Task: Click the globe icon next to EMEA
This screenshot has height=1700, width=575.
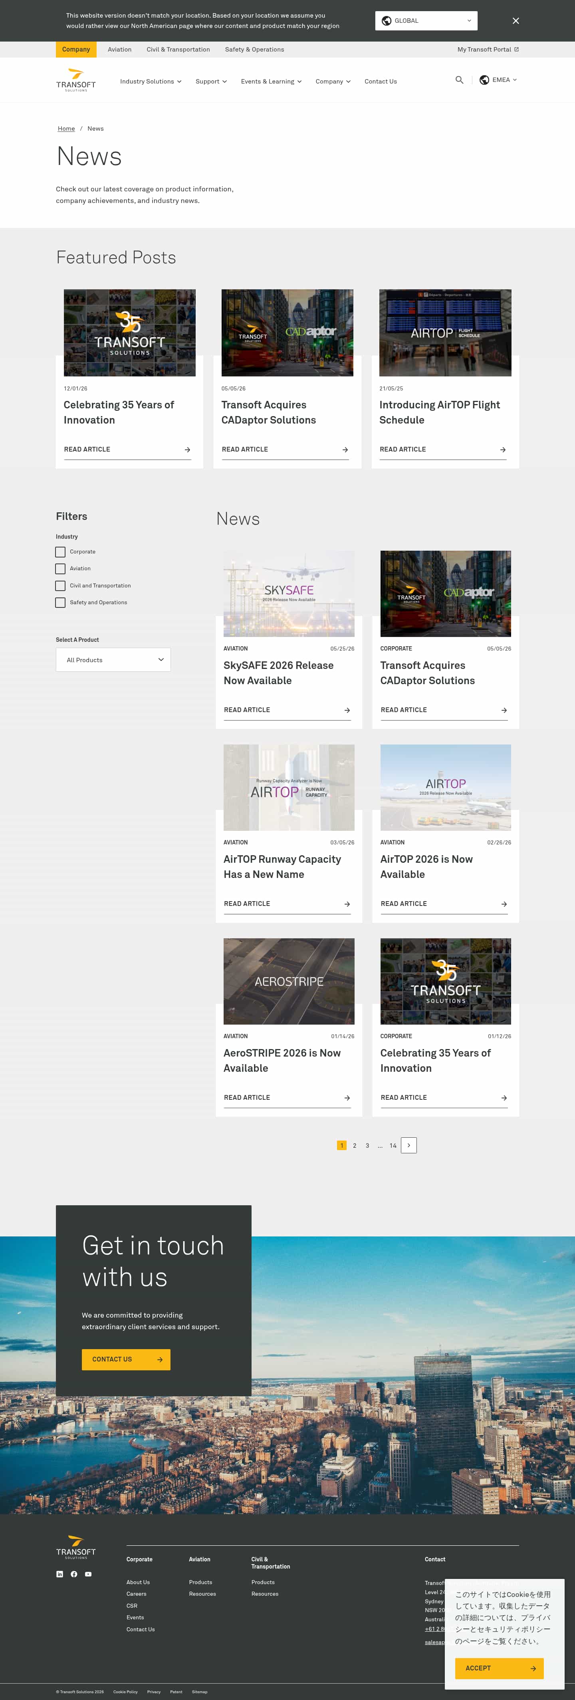Action: [484, 80]
